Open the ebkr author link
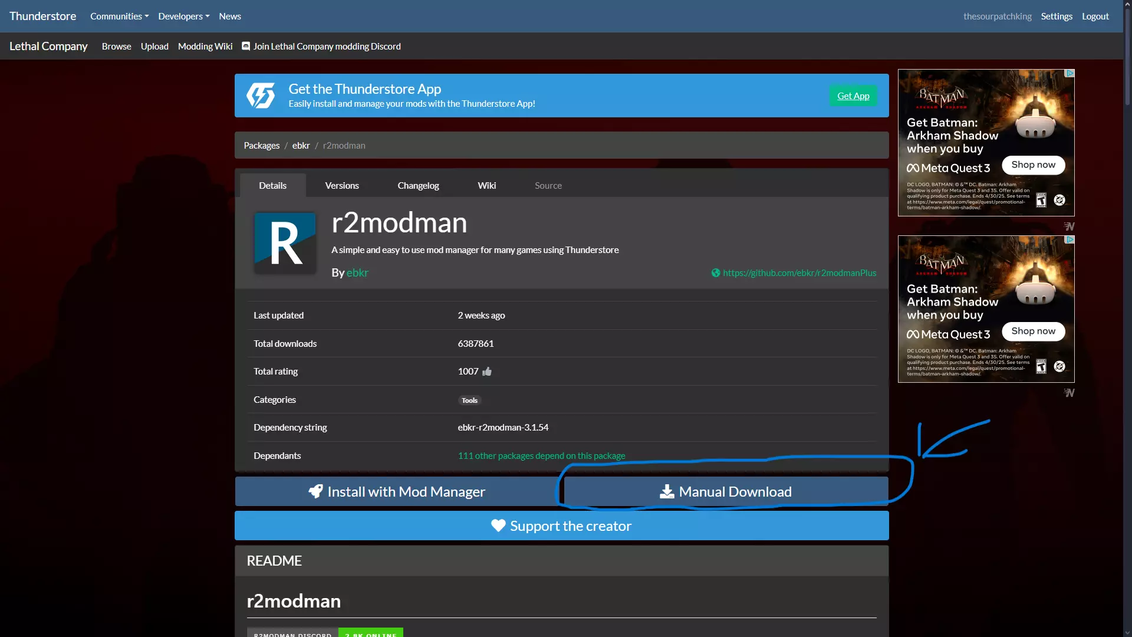The width and height of the screenshot is (1132, 637). [357, 272]
